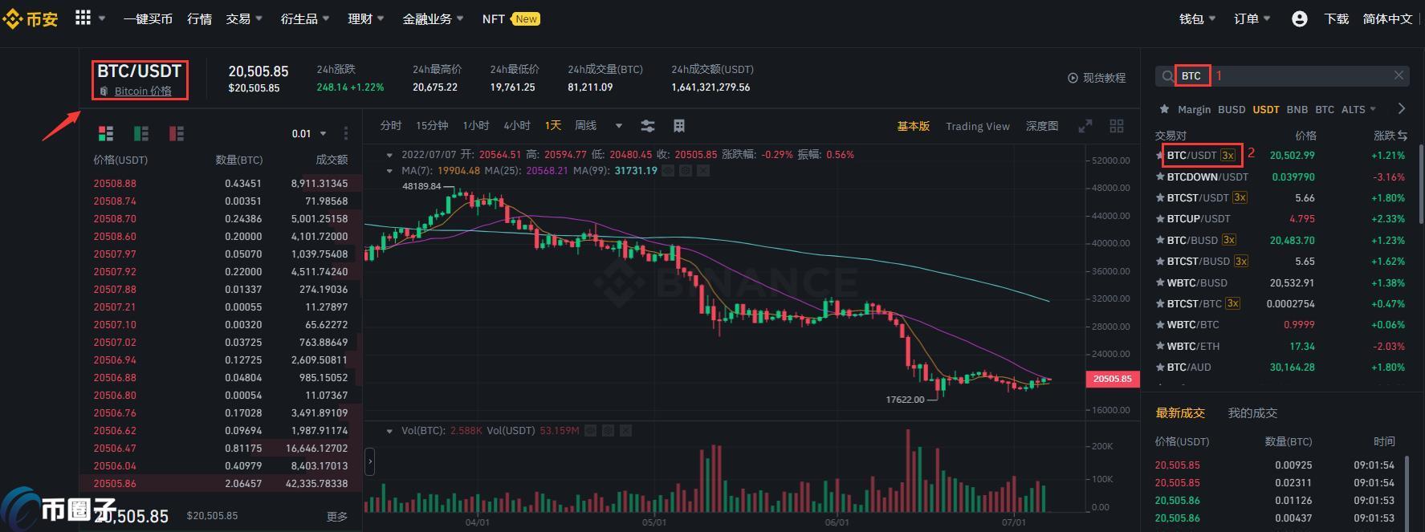The width and height of the screenshot is (1425, 532).
Task: Toggle the favorite star on WBTC/BUSD pair
Action: [x=1159, y=282]
